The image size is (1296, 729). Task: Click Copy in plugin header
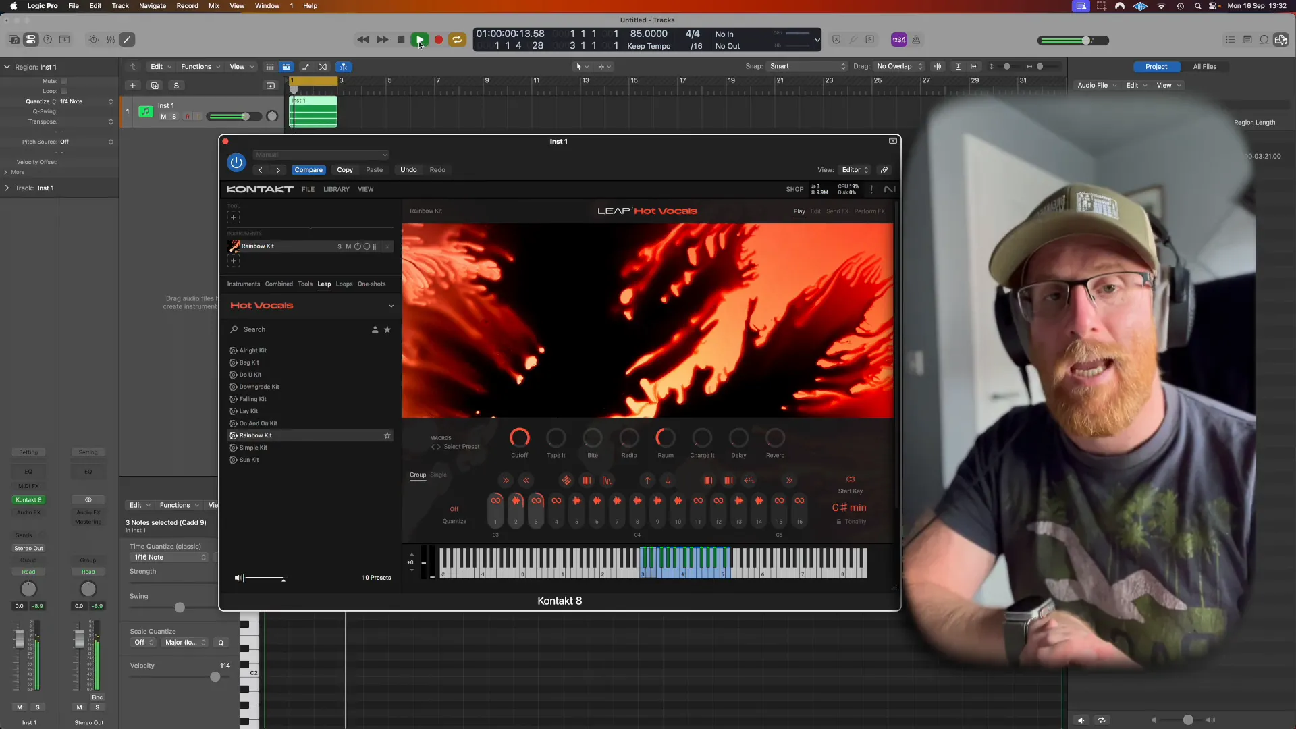pos(345,170)
